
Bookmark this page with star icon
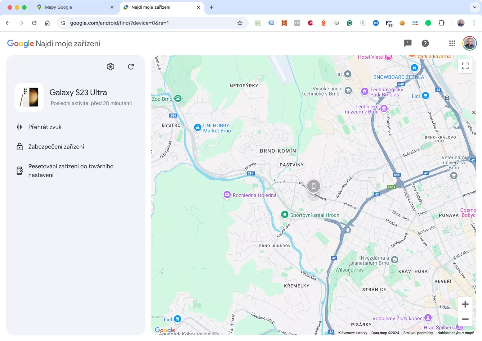[240, 23]
